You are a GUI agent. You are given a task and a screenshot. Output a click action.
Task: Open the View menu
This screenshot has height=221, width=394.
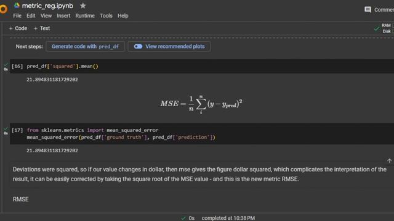coord(46,15)
